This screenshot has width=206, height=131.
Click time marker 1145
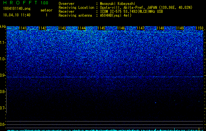point(101,28)
